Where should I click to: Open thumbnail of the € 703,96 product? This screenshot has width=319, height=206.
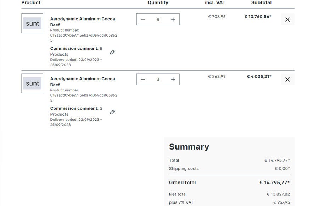(x=32, y=23)
